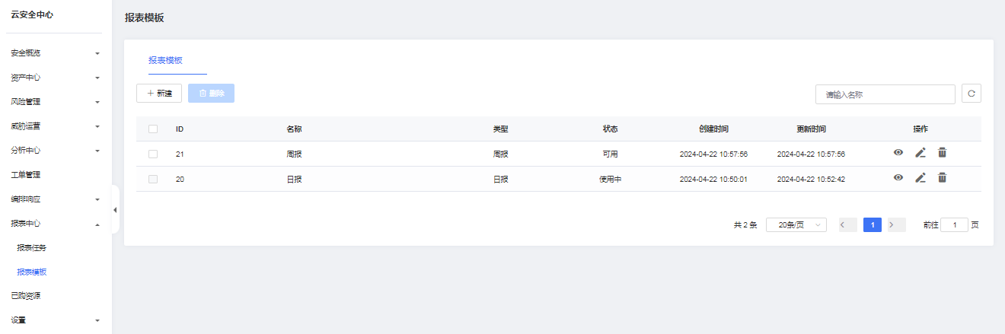Viewport: 1005px width, 334px height.
Task: Open the 20条/页 page size dropdown
Action: pyautogui.click(x=796, y=225)
